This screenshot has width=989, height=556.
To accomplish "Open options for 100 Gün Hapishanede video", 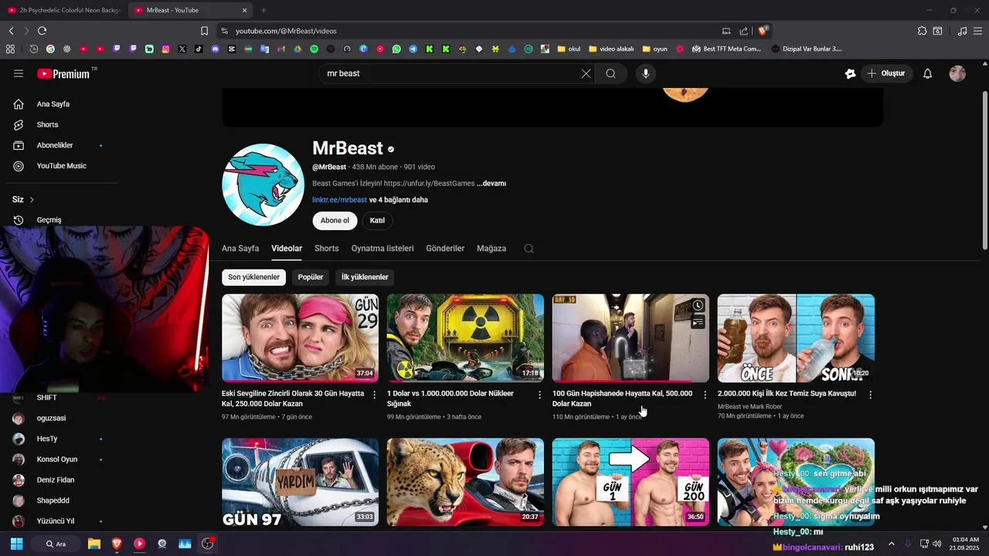I will 705,395.
